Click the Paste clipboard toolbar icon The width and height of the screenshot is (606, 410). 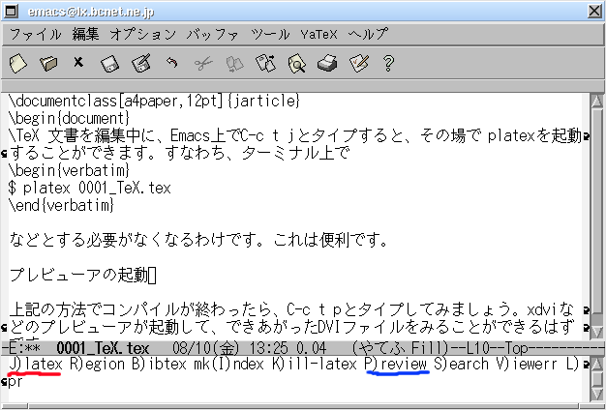[x=266, y=63]
